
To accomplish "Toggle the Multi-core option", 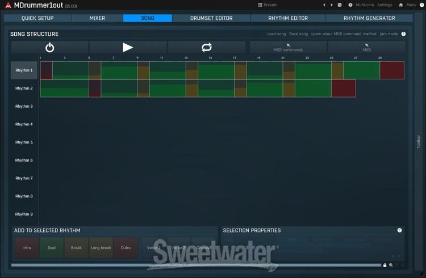I will click(365, 5).
